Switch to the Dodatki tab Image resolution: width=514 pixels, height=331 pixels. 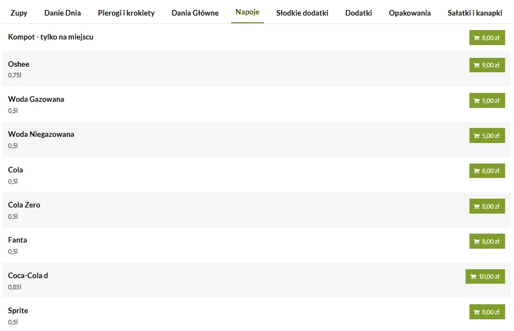359,13
